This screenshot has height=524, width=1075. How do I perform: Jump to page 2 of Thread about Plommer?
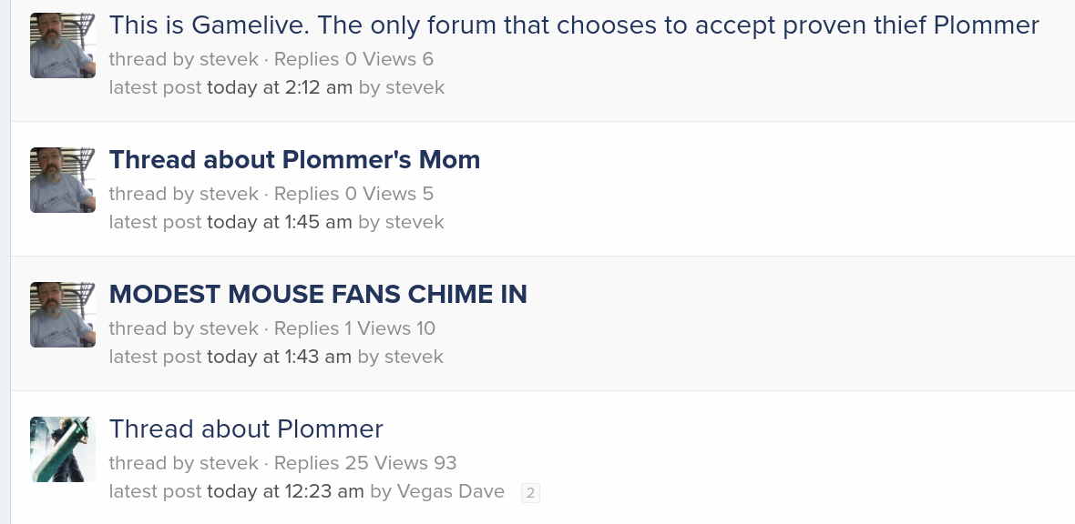point(530,492)
